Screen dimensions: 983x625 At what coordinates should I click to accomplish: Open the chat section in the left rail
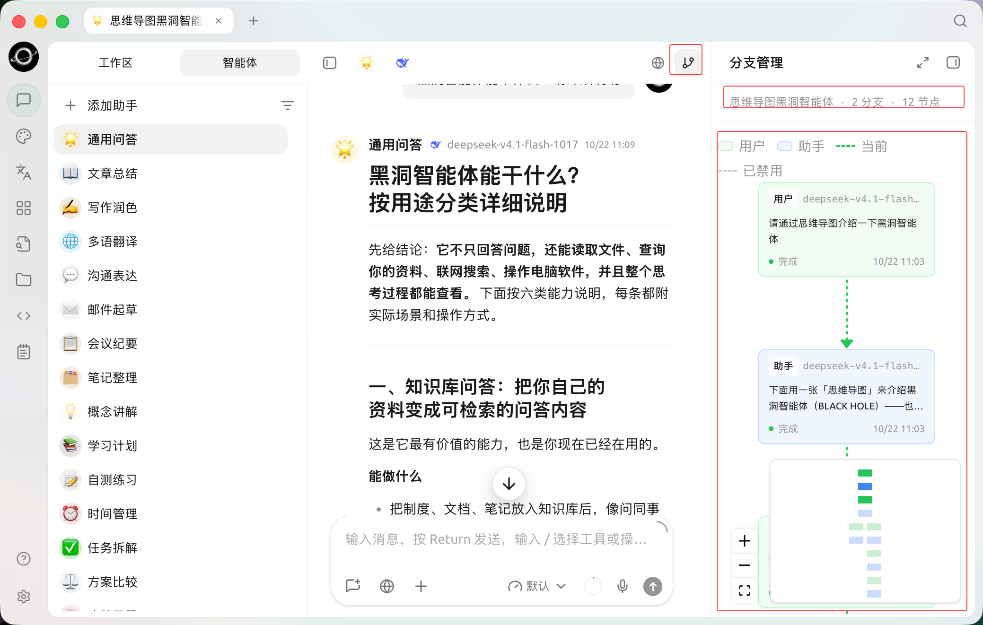pos(24,100)
